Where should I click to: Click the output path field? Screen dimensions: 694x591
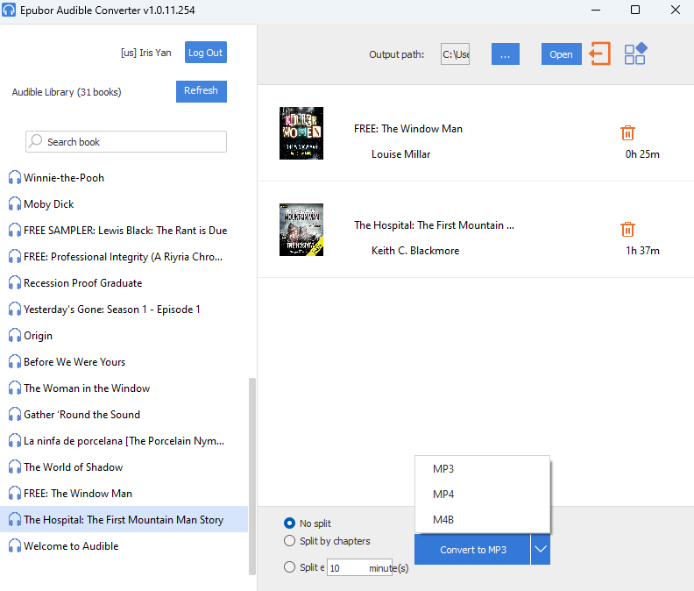[455, 54]
